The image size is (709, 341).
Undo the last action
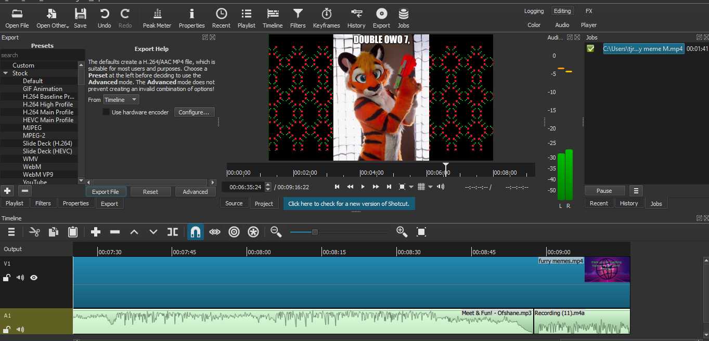point(105,18)
